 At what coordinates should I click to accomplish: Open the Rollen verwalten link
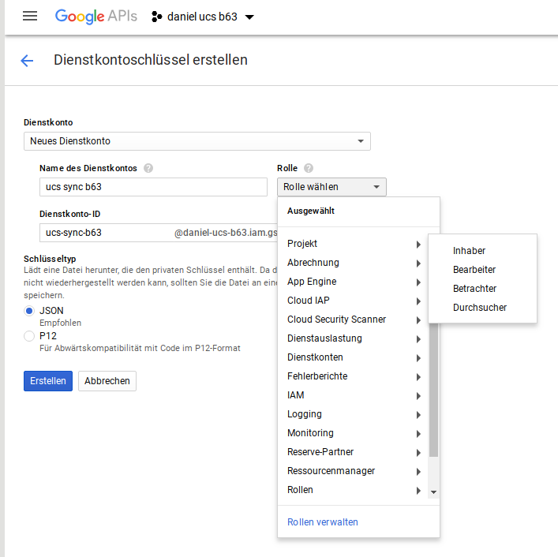pos(322,522)
